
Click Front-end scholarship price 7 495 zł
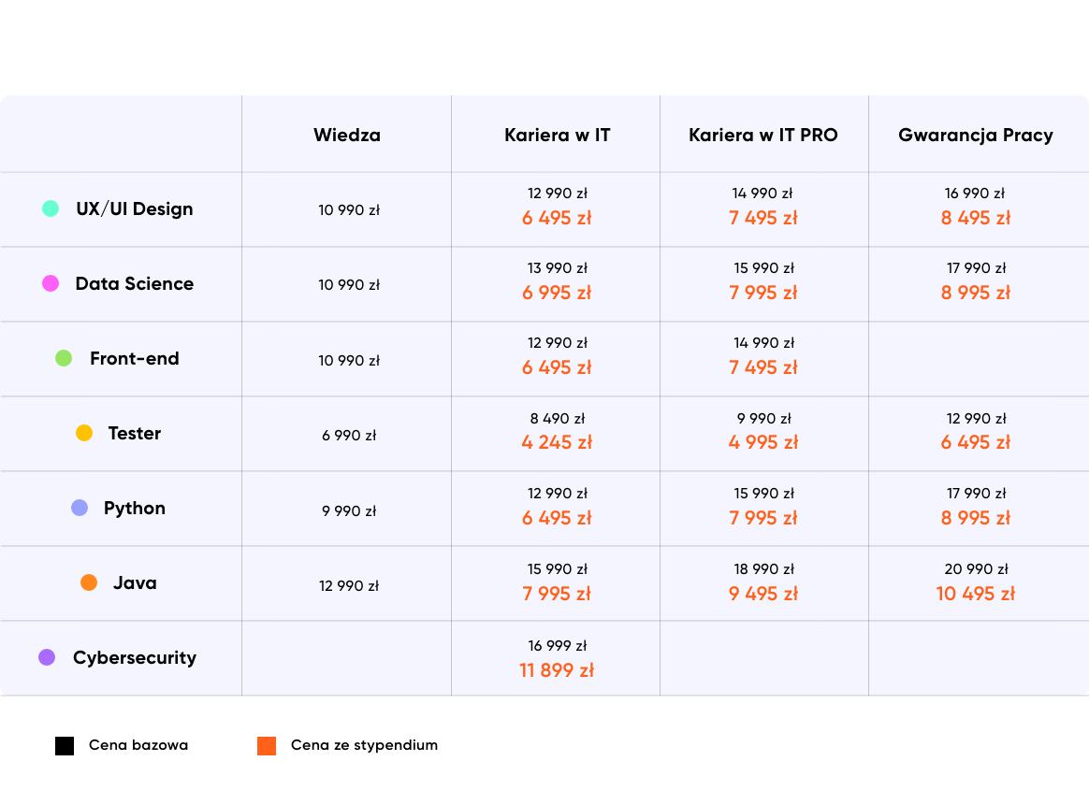(x=763, y=368)
